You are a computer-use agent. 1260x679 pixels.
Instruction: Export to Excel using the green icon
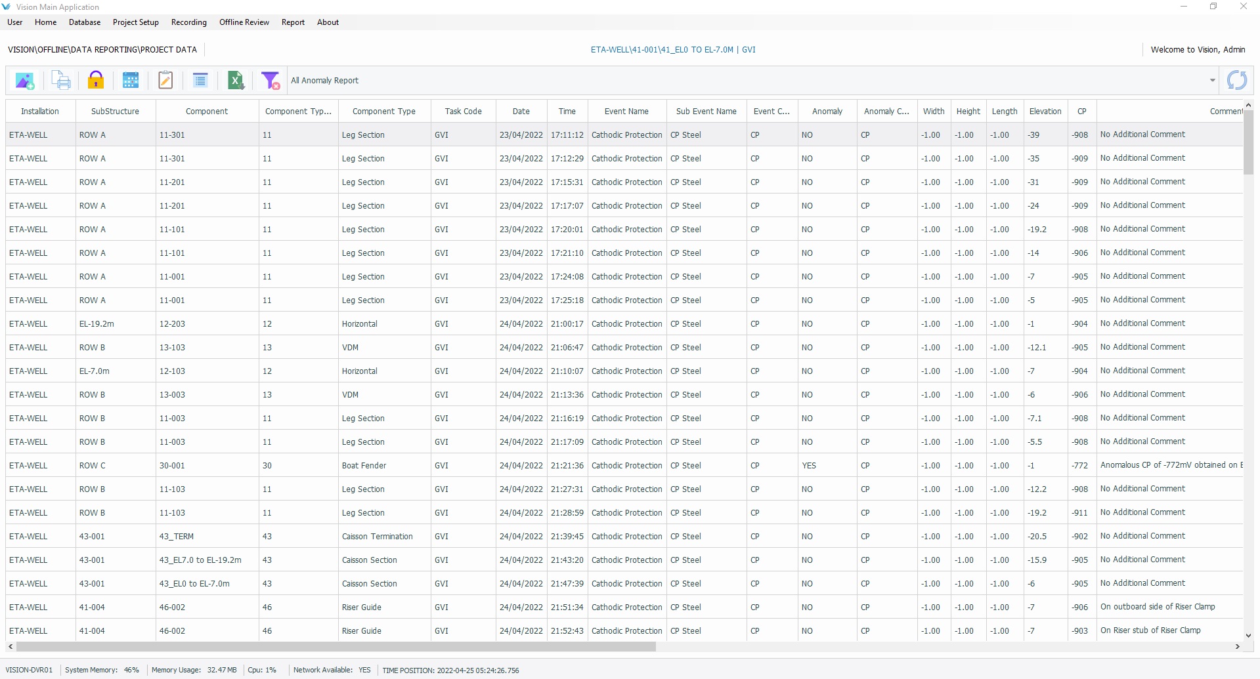(x=236, y=81)
